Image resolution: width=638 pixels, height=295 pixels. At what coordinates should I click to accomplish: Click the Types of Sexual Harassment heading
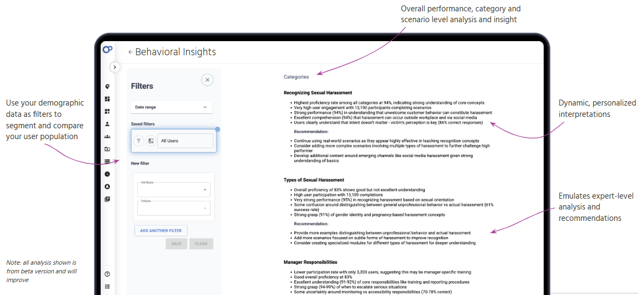[314, 180]
